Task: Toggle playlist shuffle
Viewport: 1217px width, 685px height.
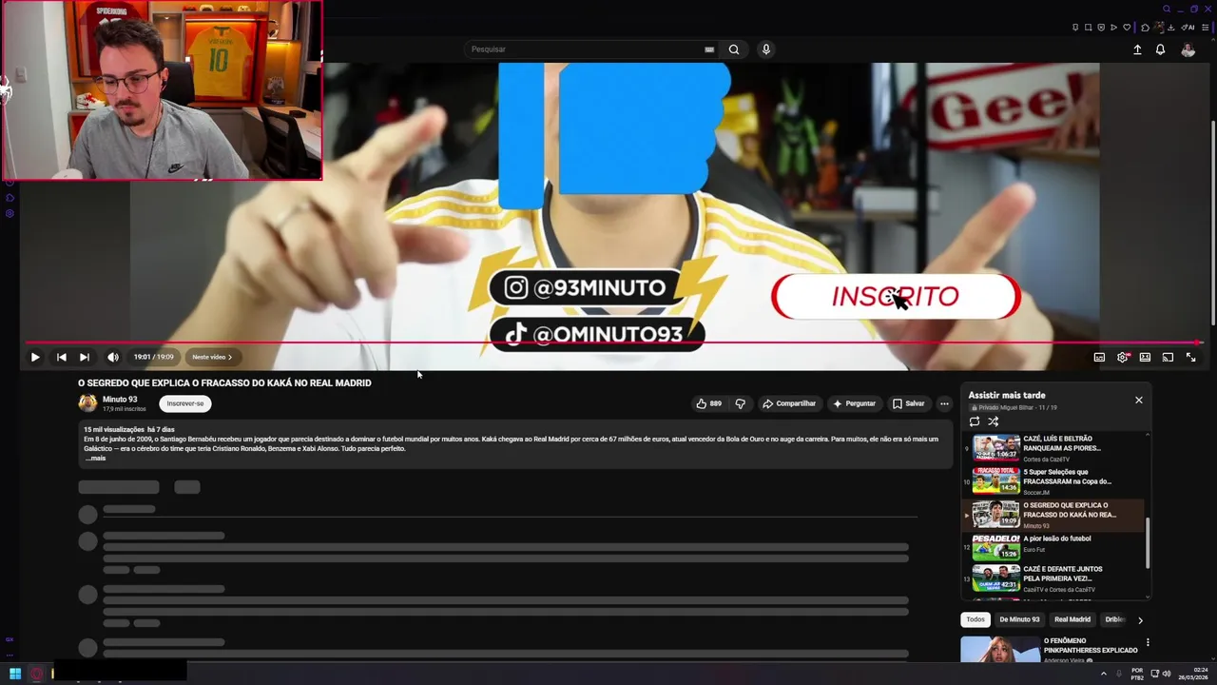Action: [x=994, y=421]
